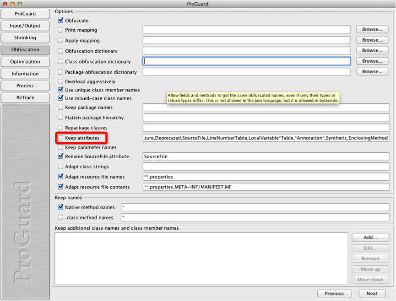Image resolution: width=396 pixels, height=301 pixels.
Task: Click the Native method names field
Action: 255,207
